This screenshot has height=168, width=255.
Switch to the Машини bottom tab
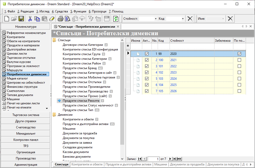coord(161,164)
